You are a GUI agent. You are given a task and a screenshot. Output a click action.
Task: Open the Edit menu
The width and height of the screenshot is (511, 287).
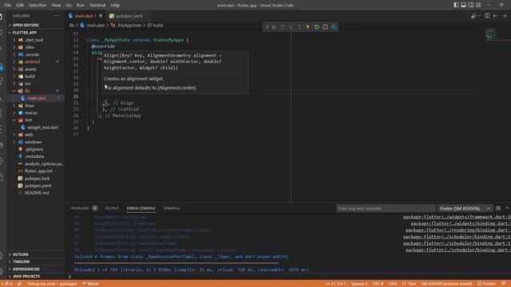tap(20, 5)
